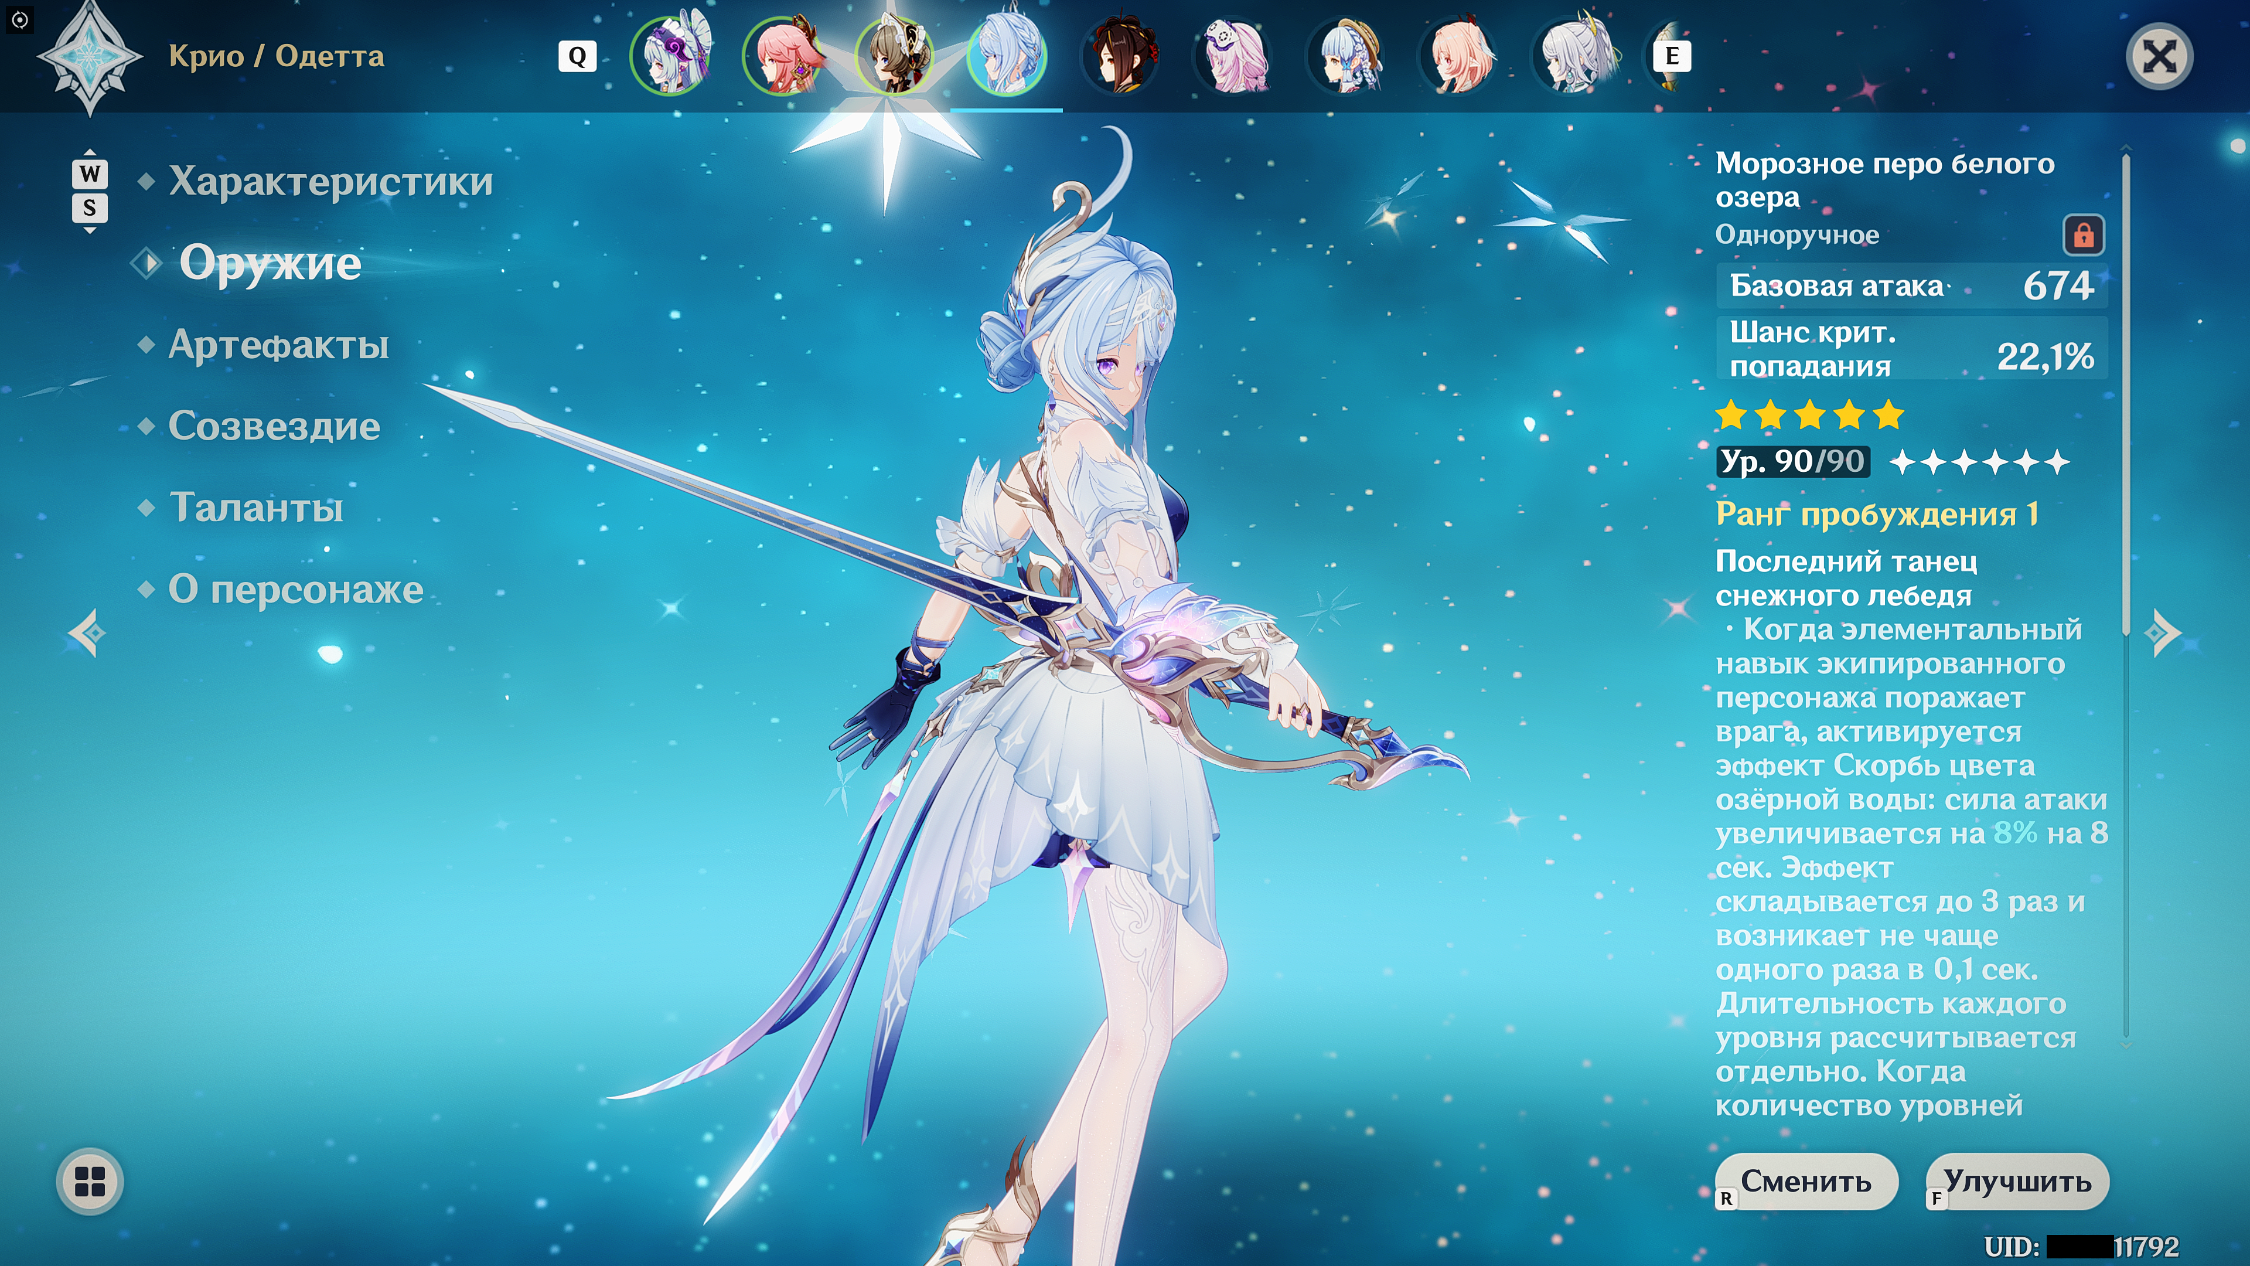
Task: Click the Крио / Одетта header text
Action: pos(276,56)
